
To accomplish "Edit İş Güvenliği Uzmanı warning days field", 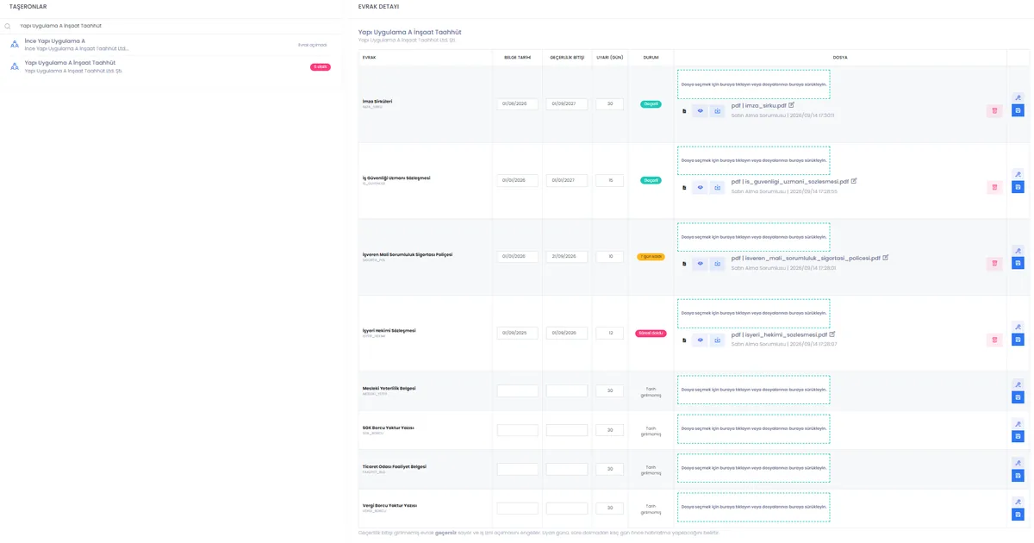I will 610,181.
